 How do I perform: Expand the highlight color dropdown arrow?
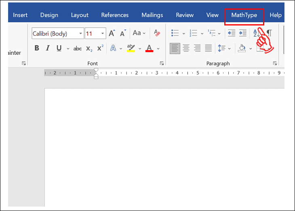140,49
